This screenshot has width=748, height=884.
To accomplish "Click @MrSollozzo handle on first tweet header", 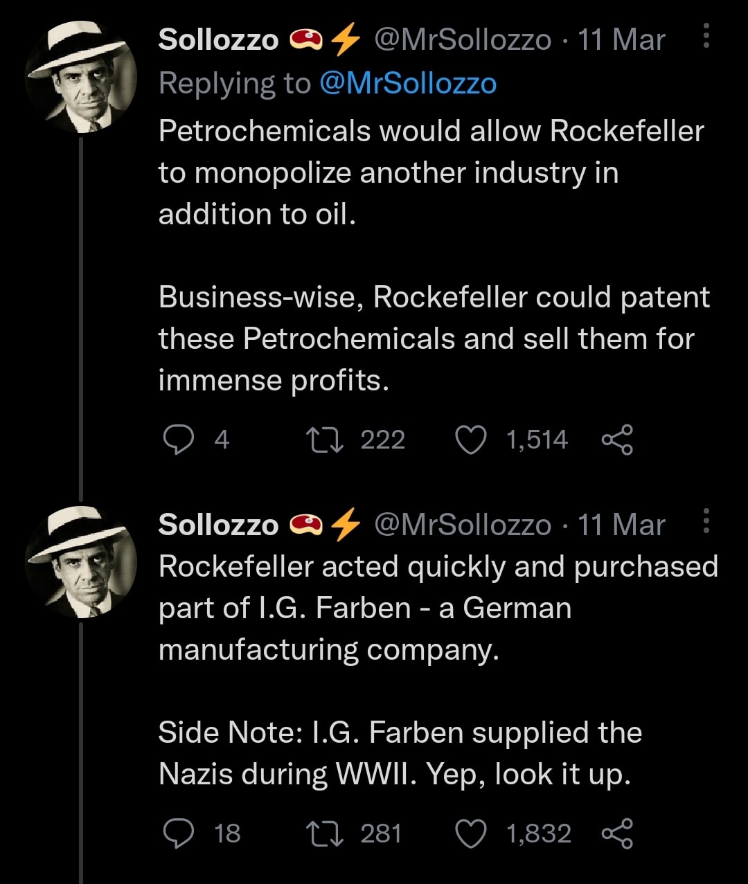I will coord(462,40).
